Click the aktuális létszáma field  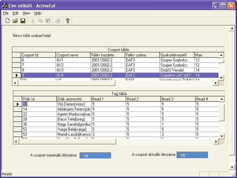pos(192,155)
